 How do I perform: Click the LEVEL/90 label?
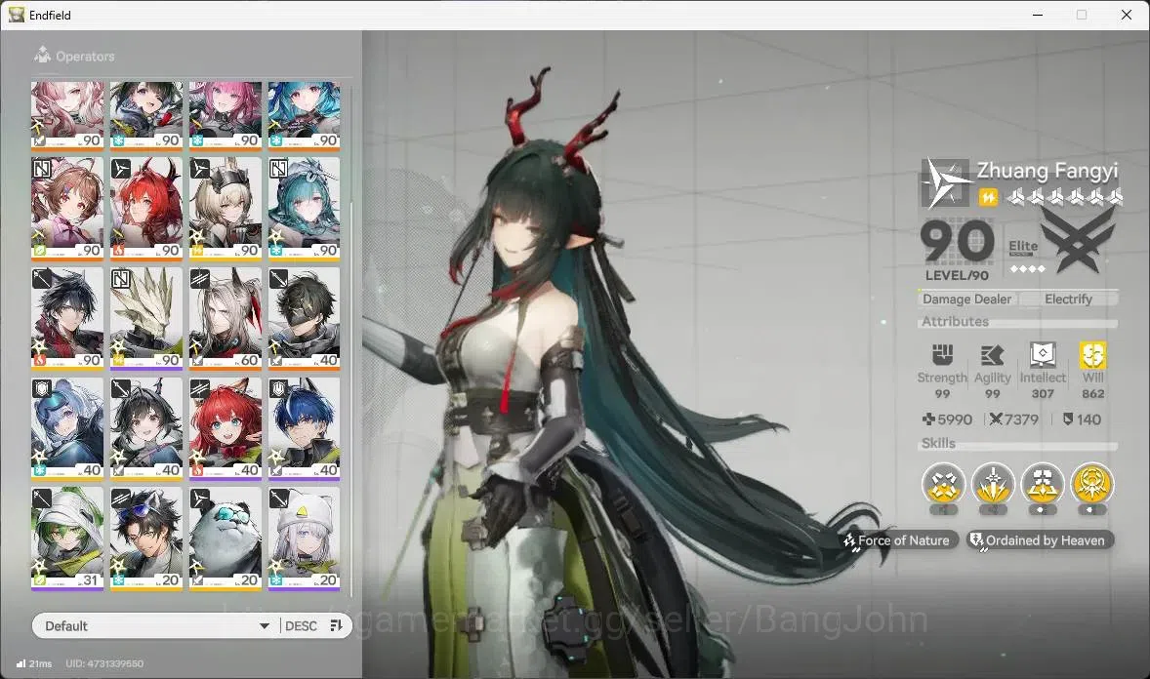tap(957, 276)
